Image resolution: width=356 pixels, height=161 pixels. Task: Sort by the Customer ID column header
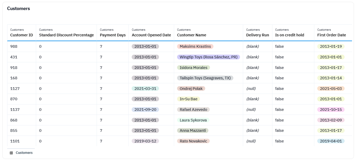point(22,35)
